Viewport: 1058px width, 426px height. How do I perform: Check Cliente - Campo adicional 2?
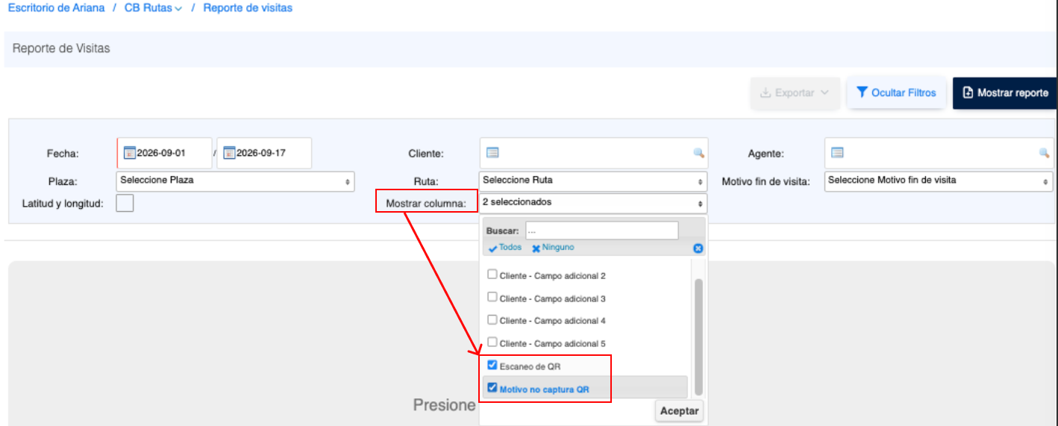[492, 275]
